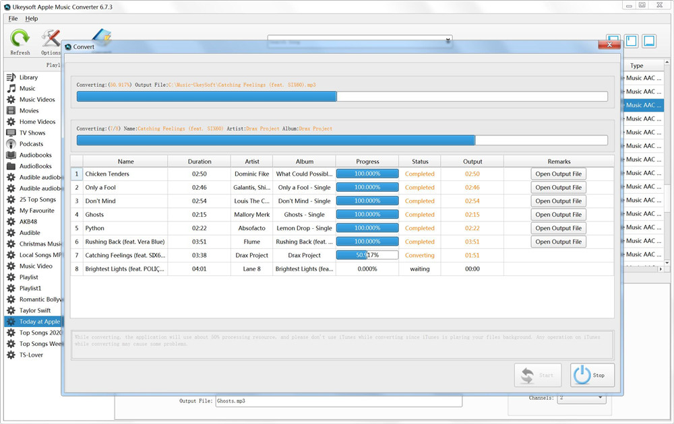
Task: Sort by the Artist column header
Action: [x=252, y=162]
